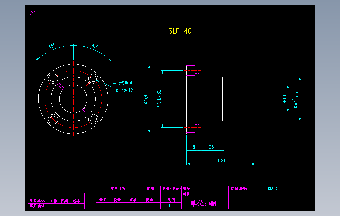The height and width of the screenshot is (216, 340).
Task: Select the 单位:MM unit label
Action: (x=203, y=203)
